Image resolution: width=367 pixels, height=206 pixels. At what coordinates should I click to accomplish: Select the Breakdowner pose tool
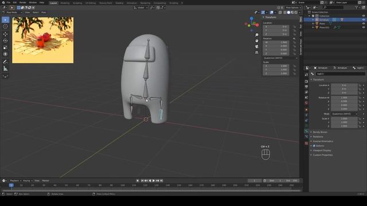(5, 76)
